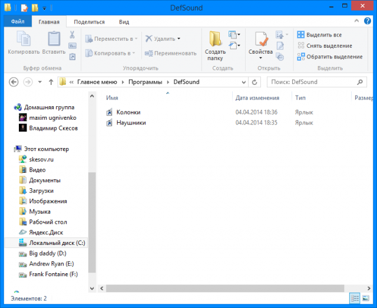Click the Cut scissors icon

72,35
